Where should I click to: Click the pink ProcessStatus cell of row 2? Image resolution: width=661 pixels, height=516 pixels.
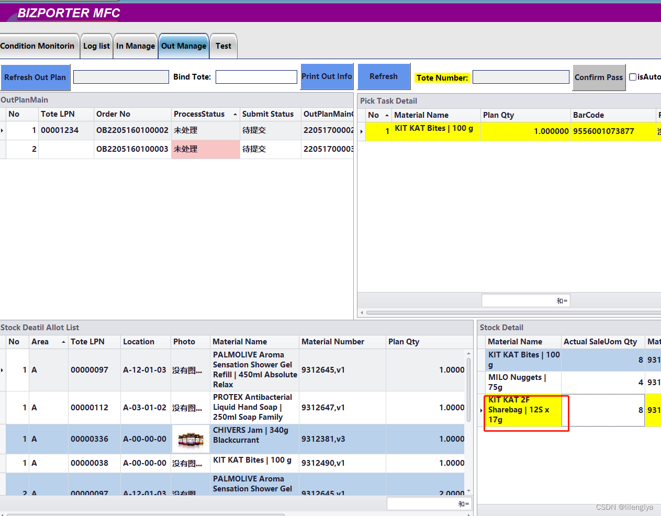click(205, 149)
